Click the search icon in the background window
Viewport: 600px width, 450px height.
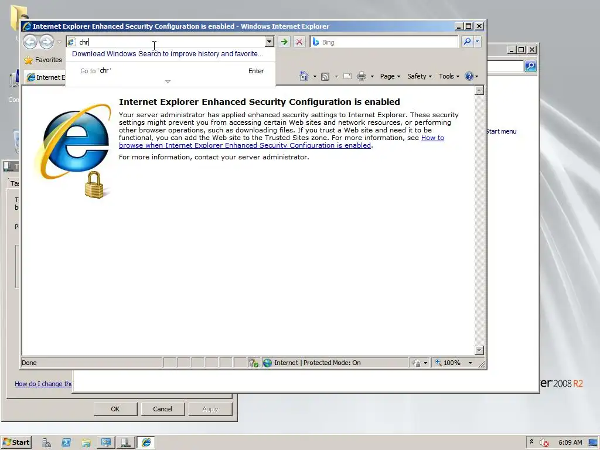coord(530,66)
